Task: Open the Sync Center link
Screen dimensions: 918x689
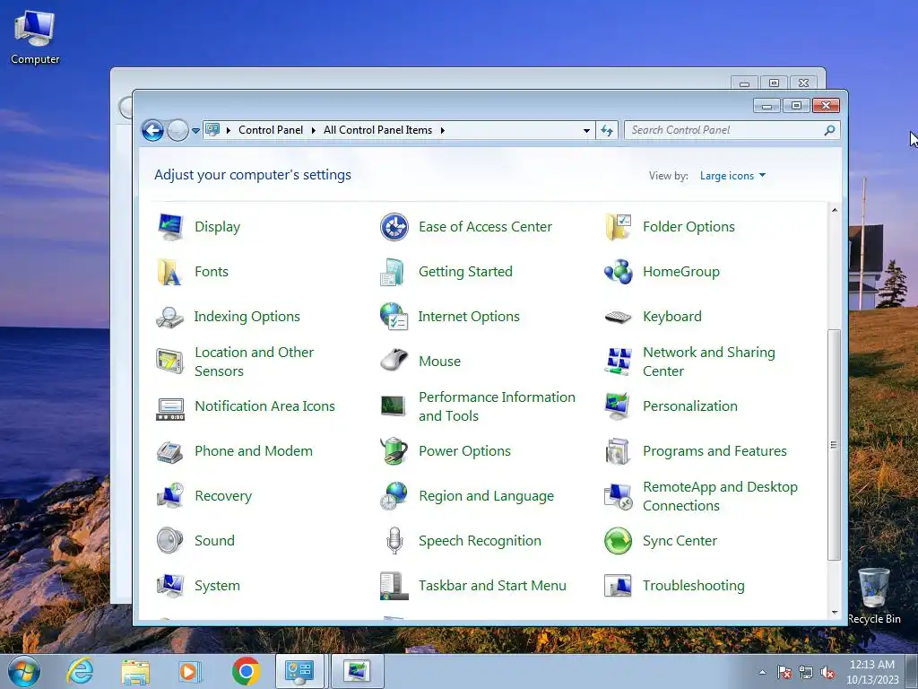Action: (680, 541)
